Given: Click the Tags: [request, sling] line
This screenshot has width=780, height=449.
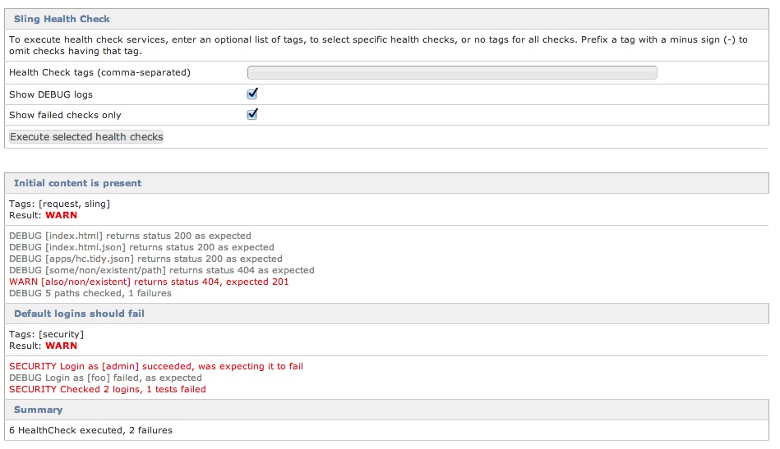Looking at the screenshot, I should pos(59,204).
